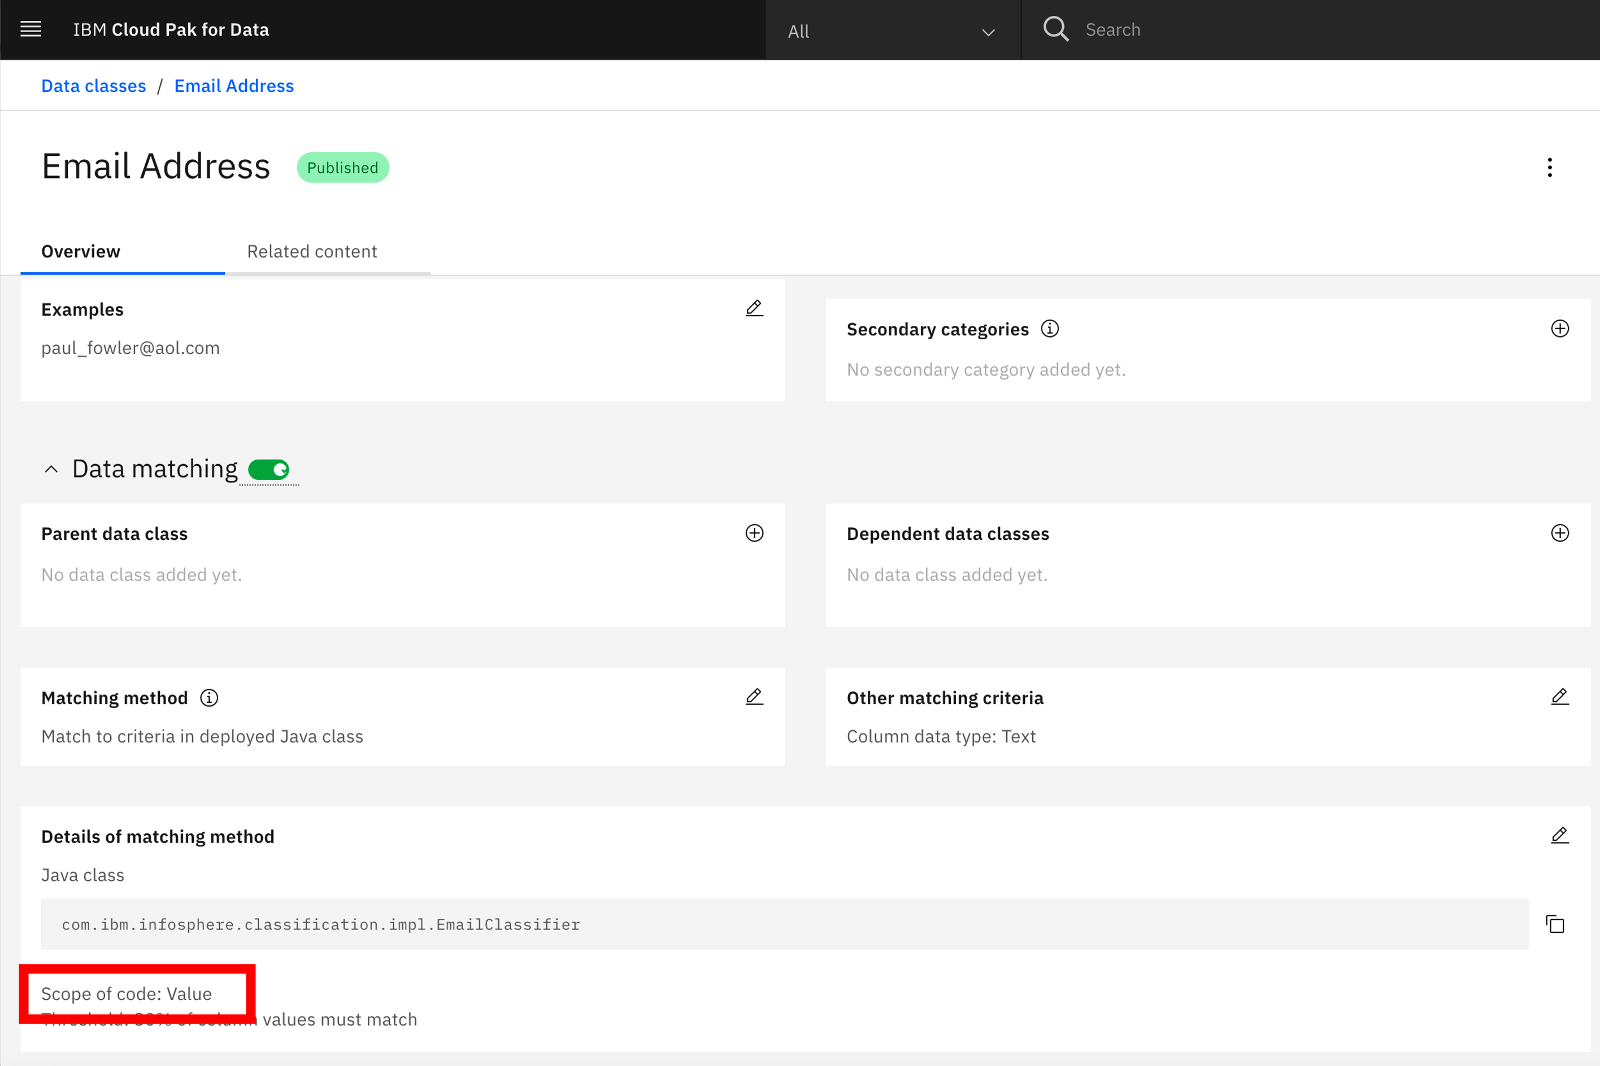Add a secondary category
The image size is (1600, 1066).
point(1559,329)
